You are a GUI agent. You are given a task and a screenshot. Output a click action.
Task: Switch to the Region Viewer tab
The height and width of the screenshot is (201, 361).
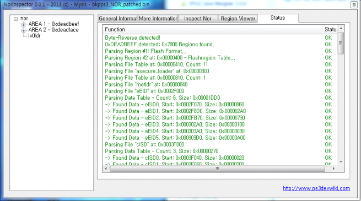coord(238,19)
